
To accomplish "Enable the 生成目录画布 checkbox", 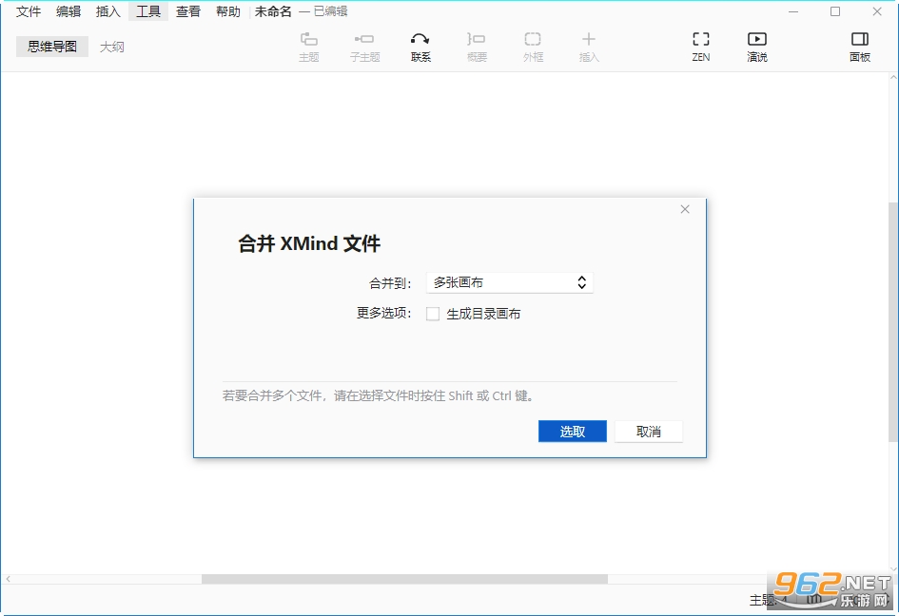I will (x=433, y=314).
